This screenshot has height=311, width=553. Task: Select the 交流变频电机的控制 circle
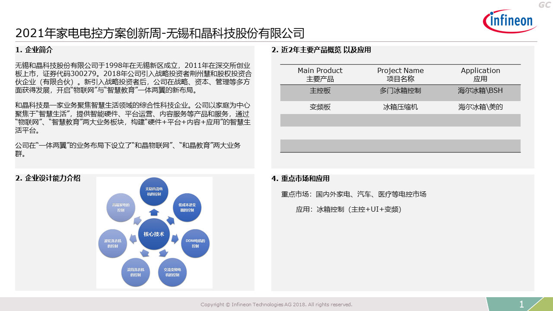[172, 272]
